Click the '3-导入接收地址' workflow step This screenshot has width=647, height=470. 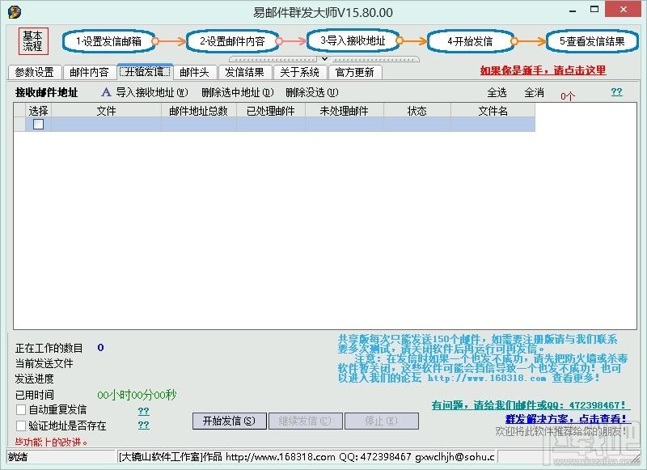click(x=352, y=40)
